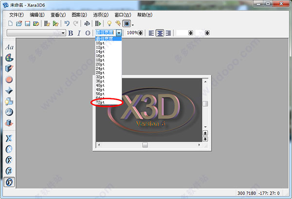Choose 48pt from the size list
The image size is (292, 199).
109,90
